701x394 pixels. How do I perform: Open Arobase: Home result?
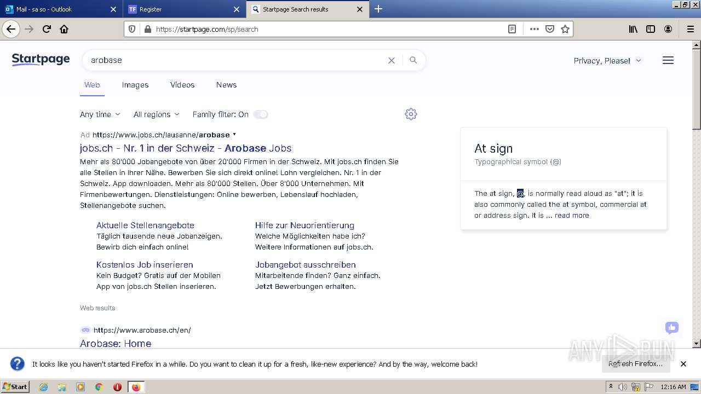click(x=116, y=344)
